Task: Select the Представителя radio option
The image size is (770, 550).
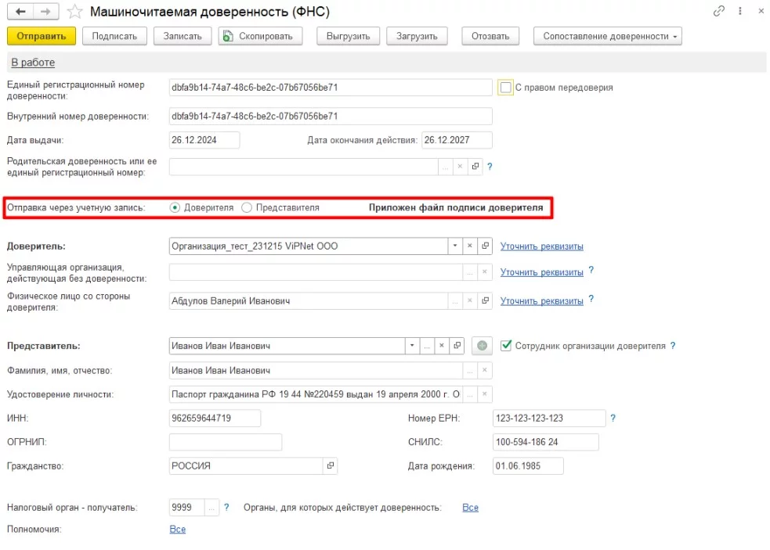Action: click(x=247, y=207)
